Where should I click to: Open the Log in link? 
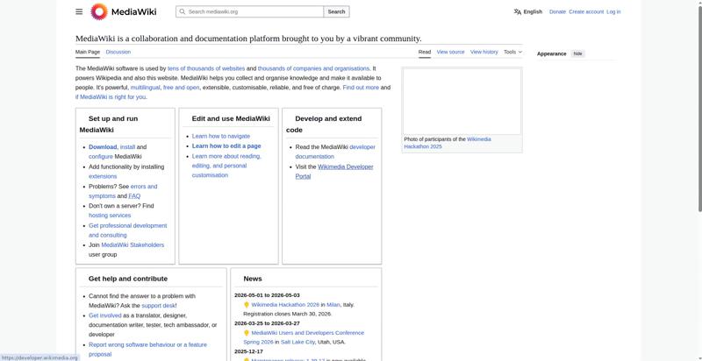[612, 11]
